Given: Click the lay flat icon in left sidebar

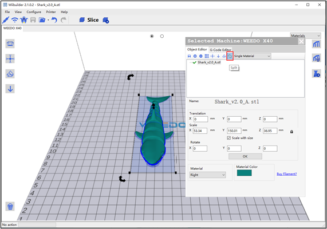Looking at the screenshot, I should (x=10, y=74).
